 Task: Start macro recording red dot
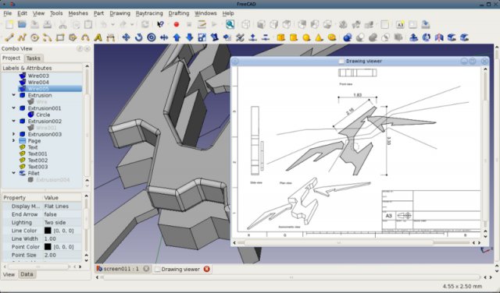176,24
